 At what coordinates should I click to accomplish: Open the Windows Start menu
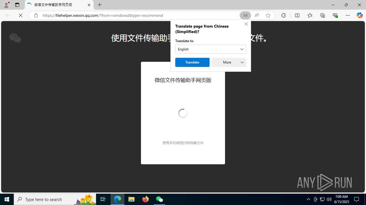tap(7, 199)
